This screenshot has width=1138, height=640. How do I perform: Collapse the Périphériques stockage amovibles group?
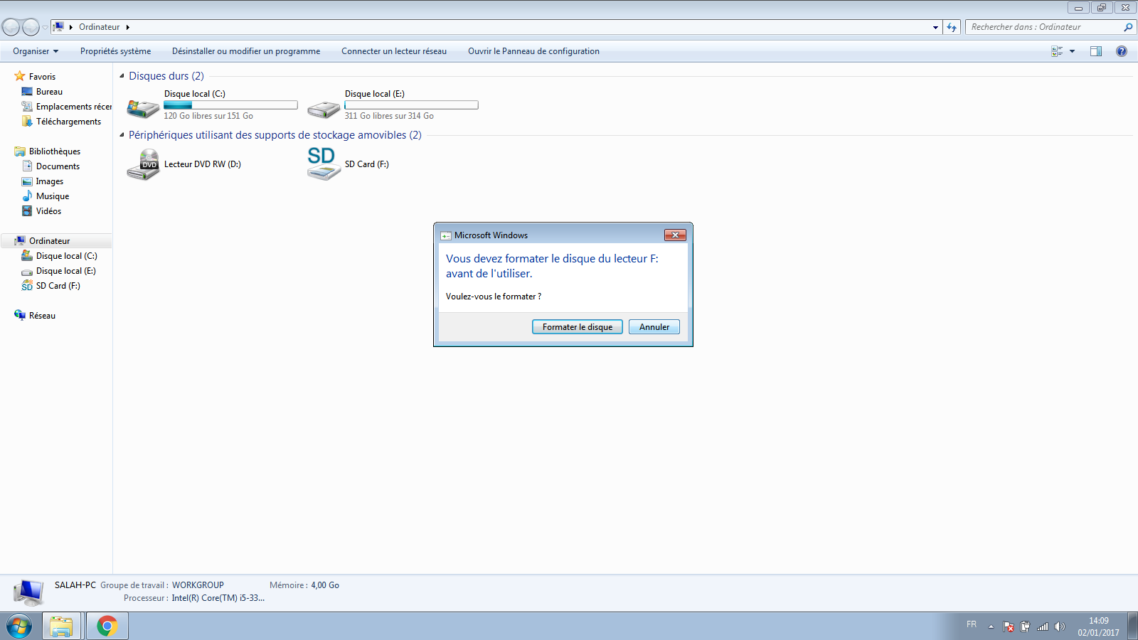(122, 135)
